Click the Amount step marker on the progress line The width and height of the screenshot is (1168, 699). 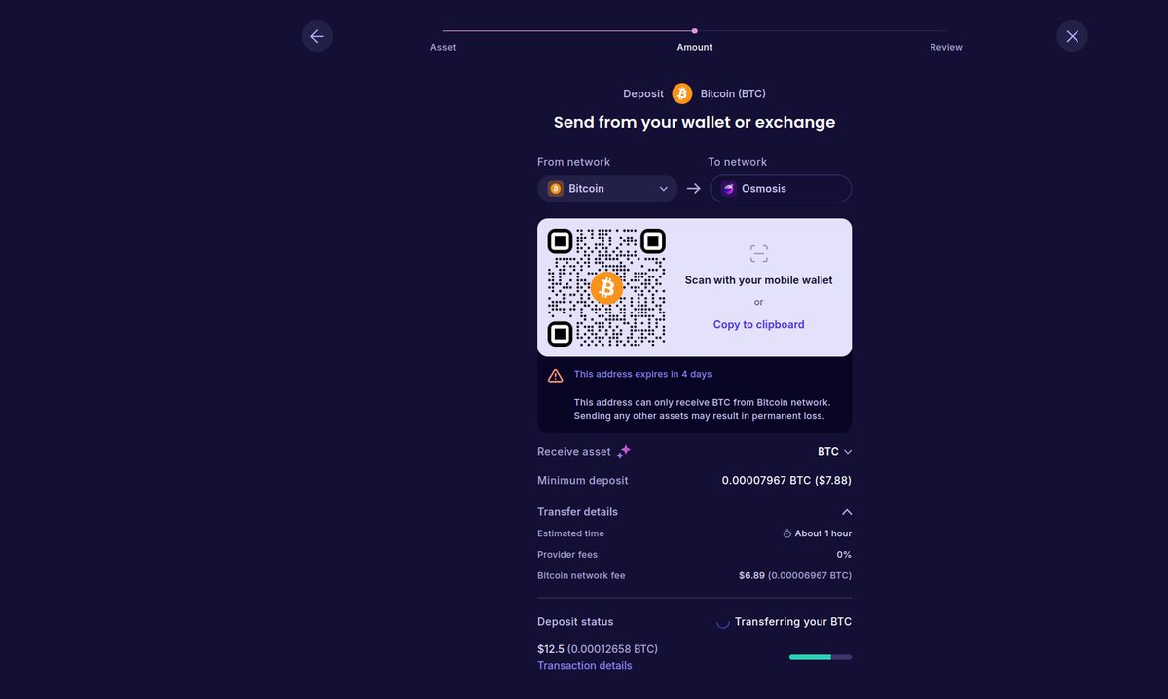click(x=694, y=30)
